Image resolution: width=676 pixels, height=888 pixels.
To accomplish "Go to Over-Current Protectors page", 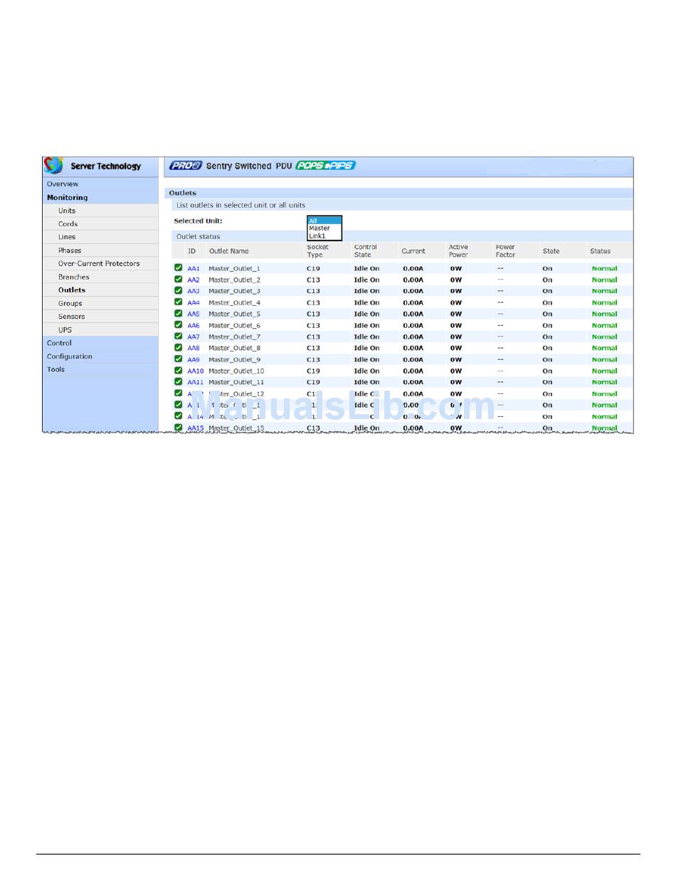I will [x=99, y=263].
